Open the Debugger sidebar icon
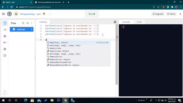 click(5, 43)
